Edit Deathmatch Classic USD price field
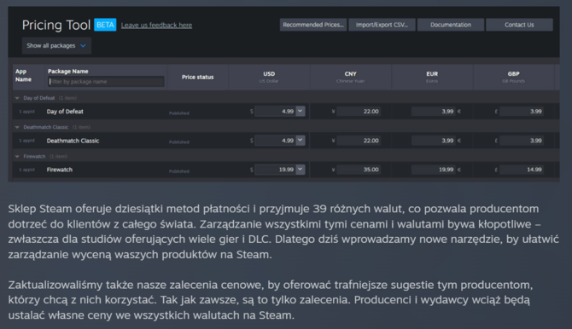Viewport: 572px width, 329px height. pyautogui.click(x=276, y=141)
